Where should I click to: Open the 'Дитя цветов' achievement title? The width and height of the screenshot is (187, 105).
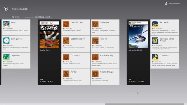click(16, 39)
